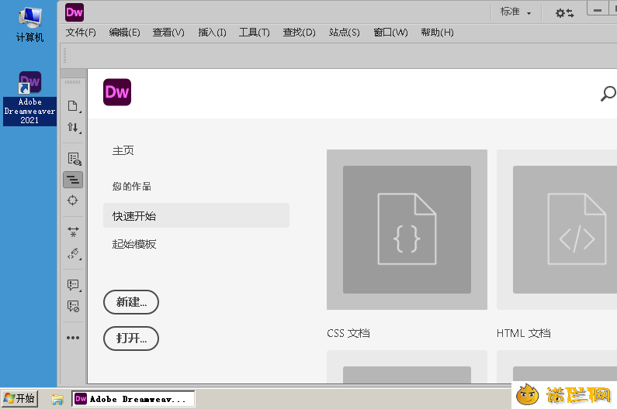Open the 站点(S) menu
Viewport: 617px width, 409px height.
pos(345,33)
